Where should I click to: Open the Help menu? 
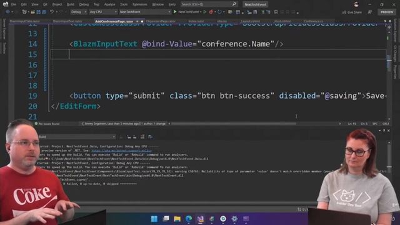[172, 4]
